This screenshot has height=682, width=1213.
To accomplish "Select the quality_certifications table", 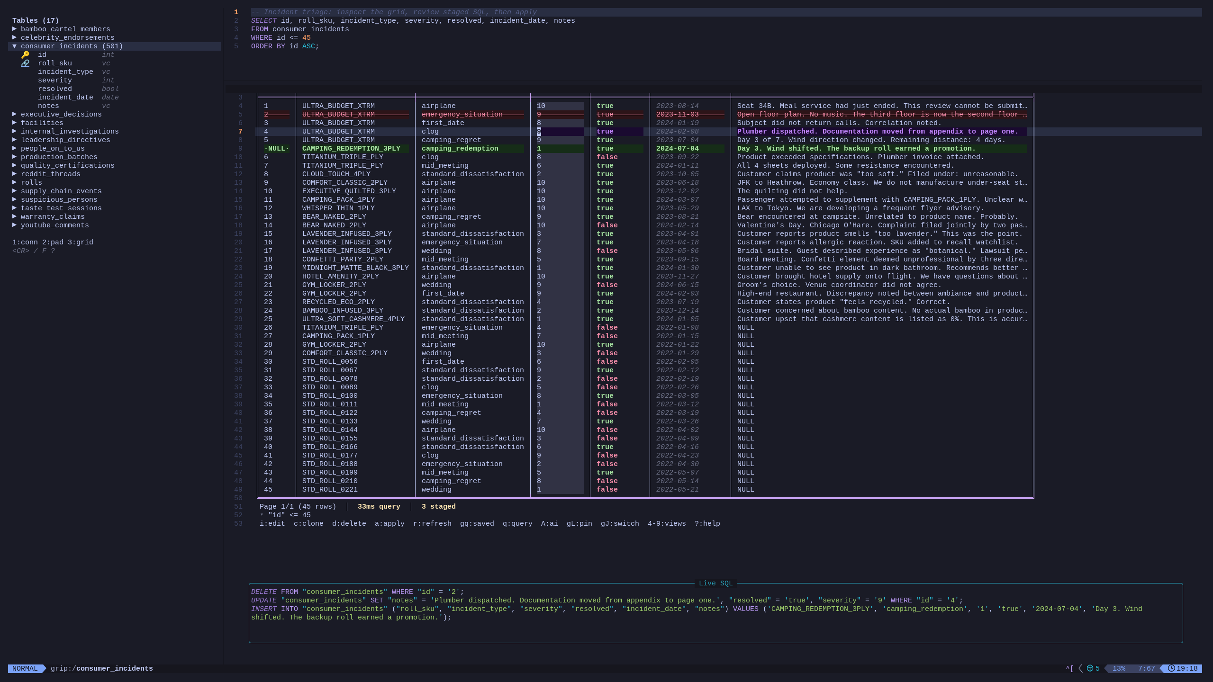I will [x=67, y=166].
